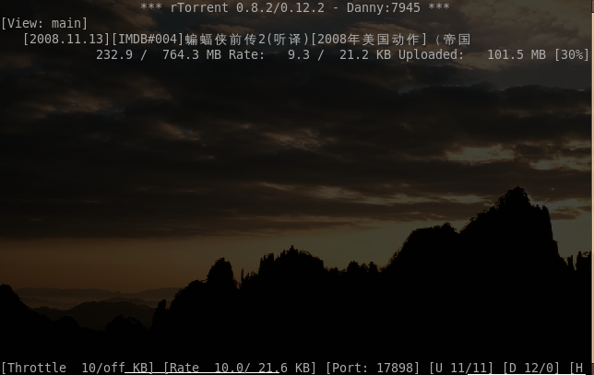Click the [Rate 10.0/ 21.6 KB] status field
This screenshot has height=375, width=594.
(x=240, y=368)
